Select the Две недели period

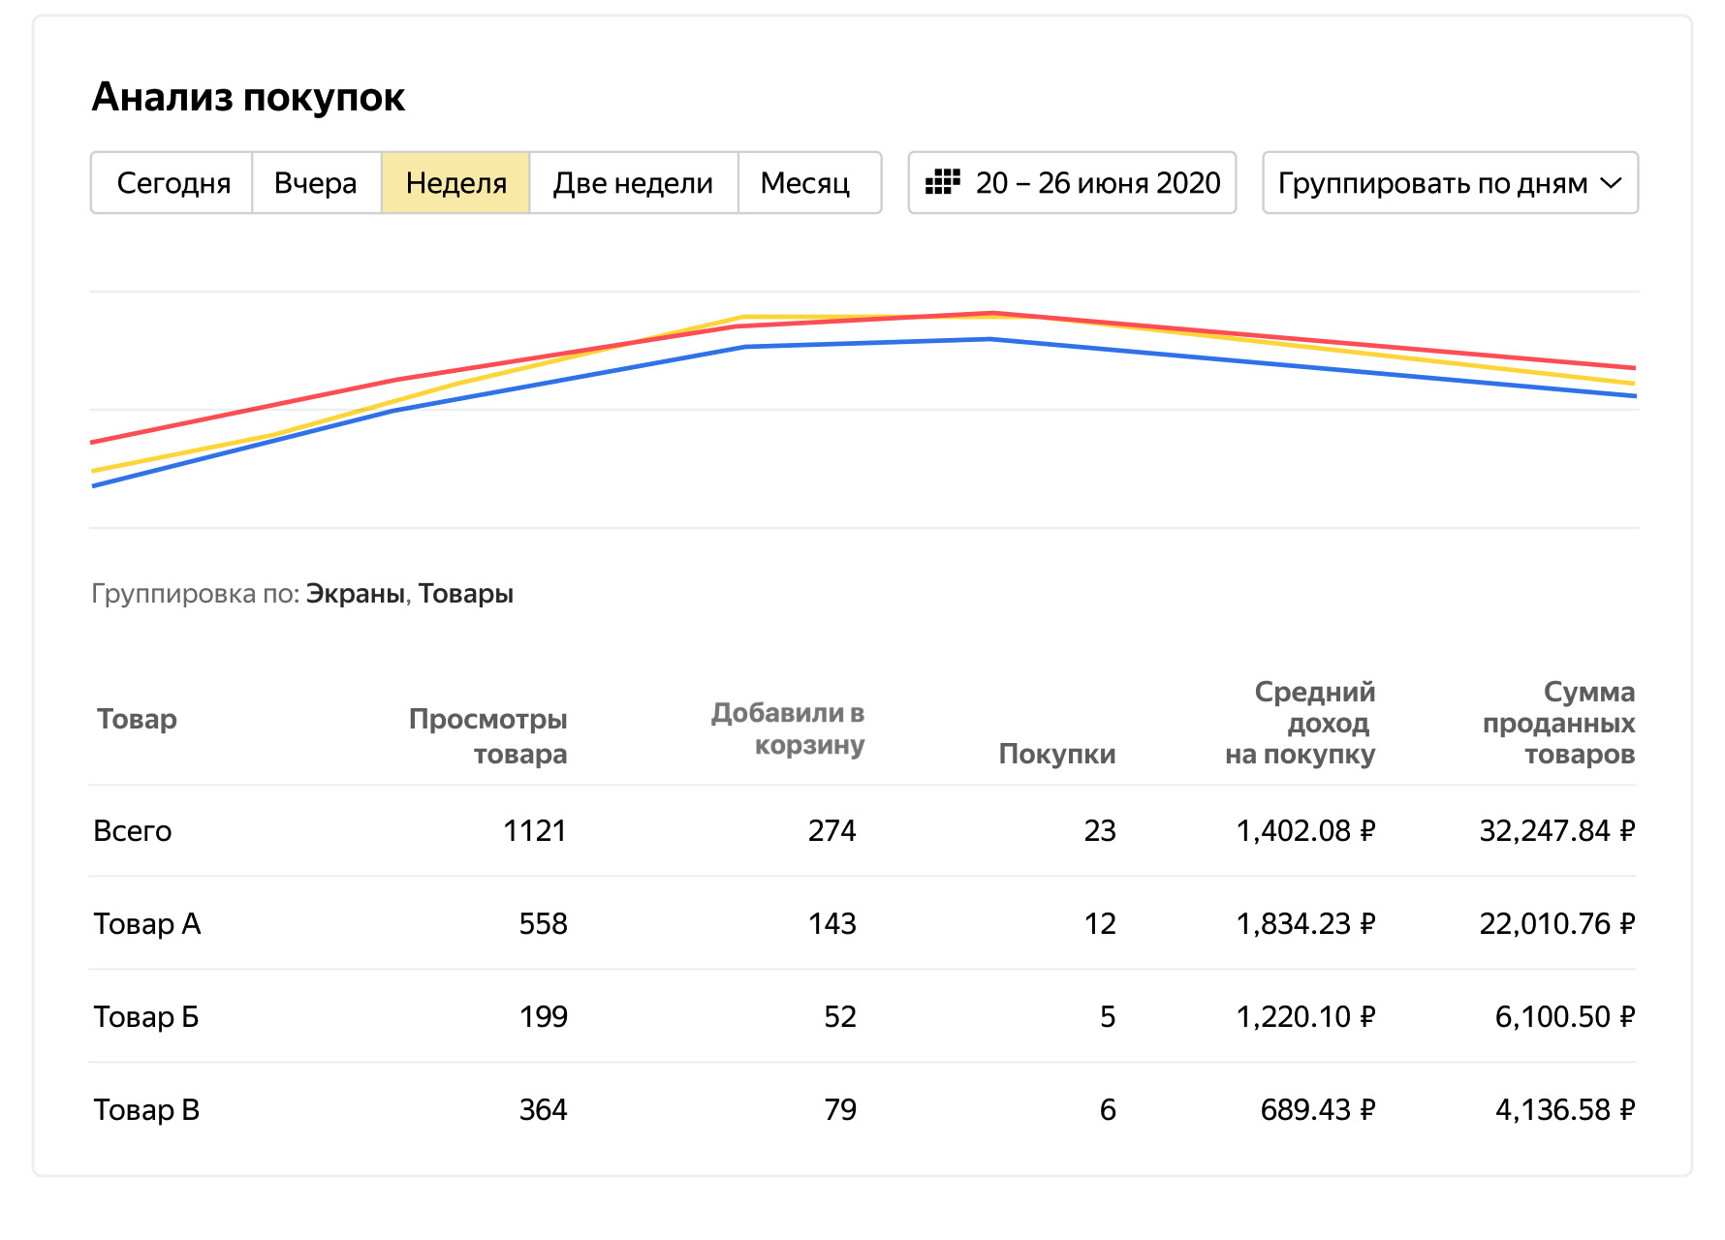click(633, 182)
